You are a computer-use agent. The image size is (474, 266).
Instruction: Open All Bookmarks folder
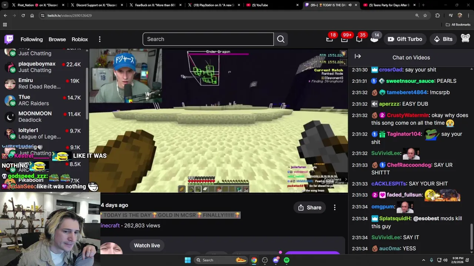pos(458,25)
